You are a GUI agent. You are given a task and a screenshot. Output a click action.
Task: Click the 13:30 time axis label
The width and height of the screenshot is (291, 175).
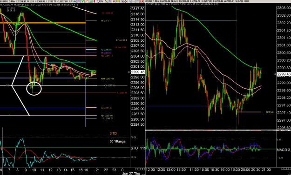coord(181,169)
